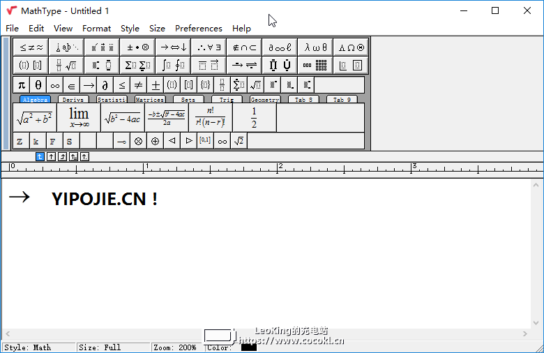Insert the square root of 2 expression
Screen dimensions: 544x353
click(239, 141)
